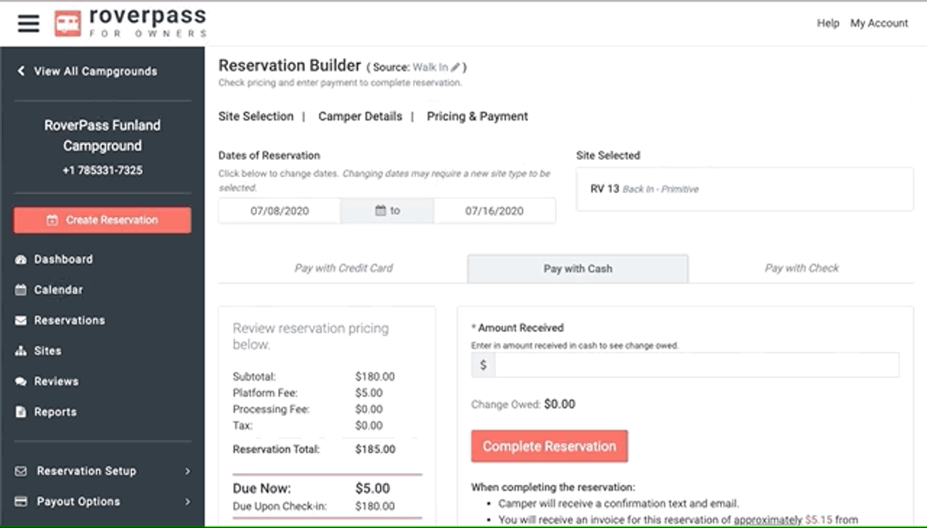Screen dimensions: 927x528
Task: Switch to Pay with Check tab
Action: 801,268
